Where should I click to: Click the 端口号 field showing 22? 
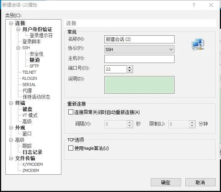(115, 69)
